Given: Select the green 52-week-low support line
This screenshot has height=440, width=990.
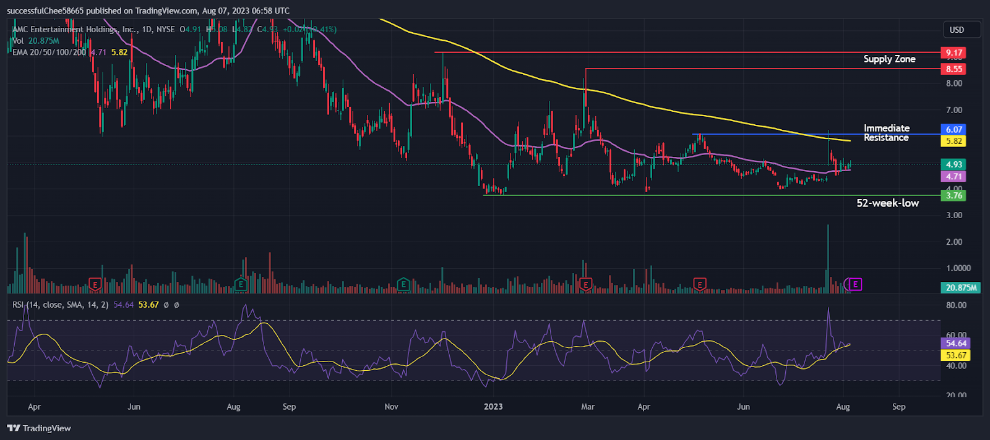Looking at the screenshot, I should (712, 195).
